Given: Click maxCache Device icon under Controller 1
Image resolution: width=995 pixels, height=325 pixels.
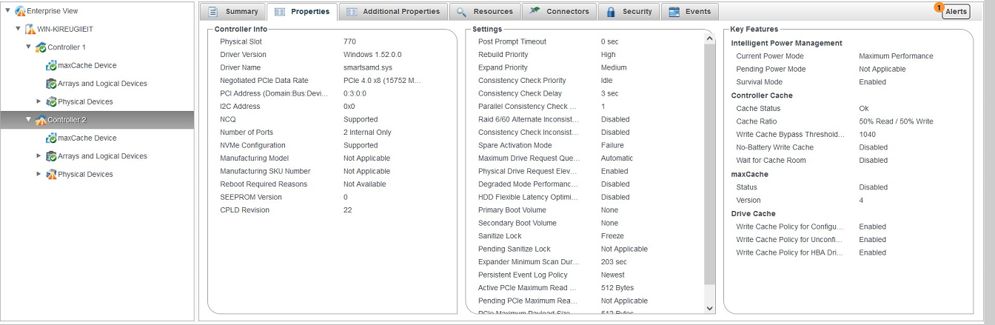Looking at the screenshot, I should 51,66.
